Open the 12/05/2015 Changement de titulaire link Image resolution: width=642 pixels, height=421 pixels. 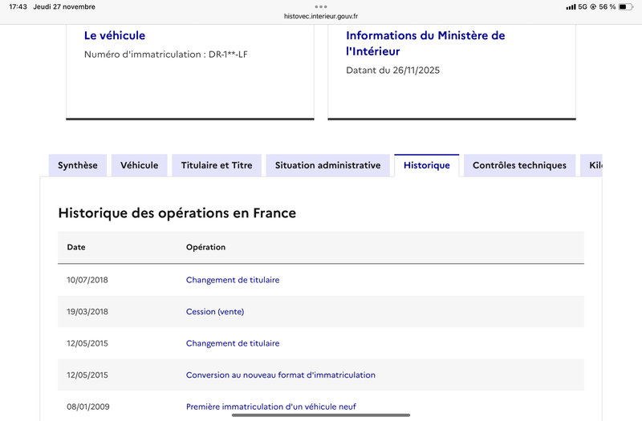tap(233, 343)
